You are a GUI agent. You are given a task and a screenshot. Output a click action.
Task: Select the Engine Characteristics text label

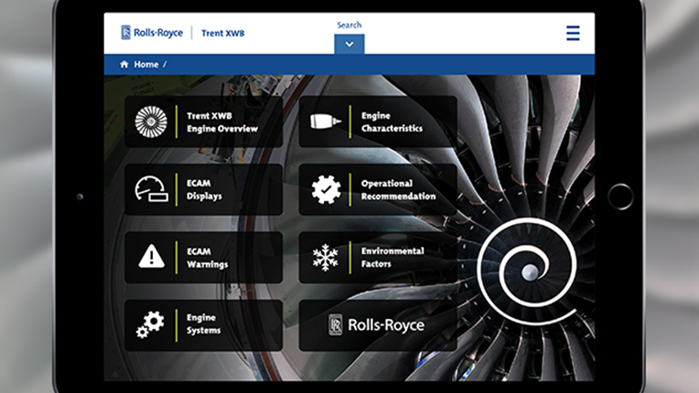(392, 122)
